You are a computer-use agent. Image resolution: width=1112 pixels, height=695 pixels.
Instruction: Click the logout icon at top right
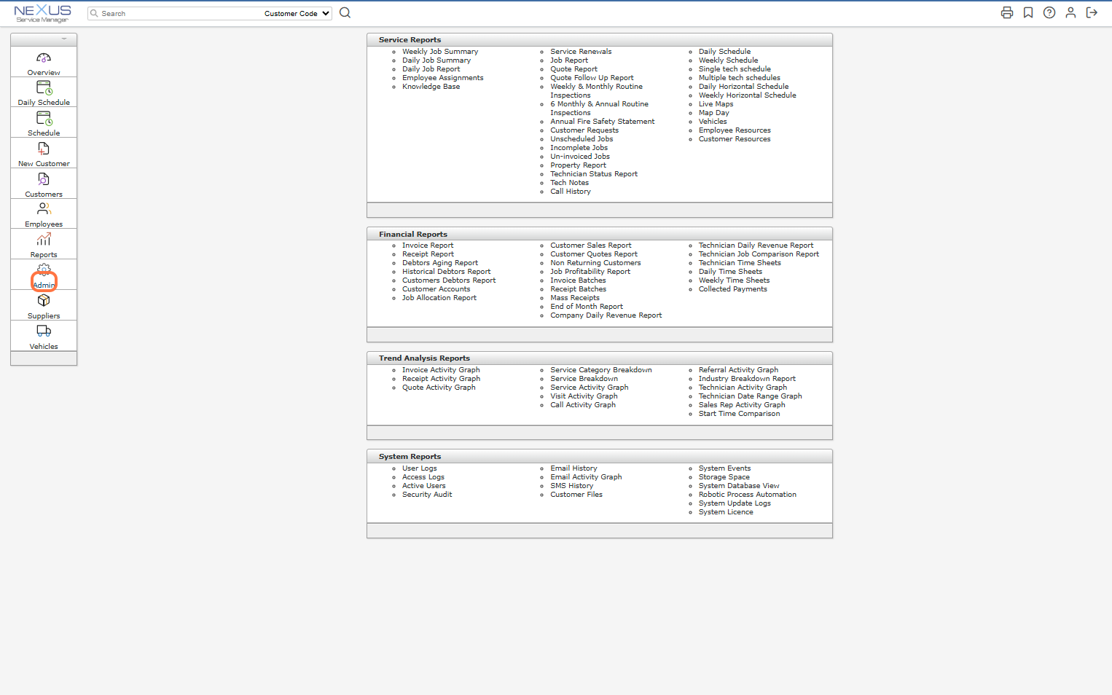tap(1091, 12)
